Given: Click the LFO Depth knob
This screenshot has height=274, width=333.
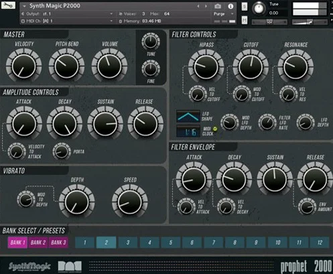Looking at the screenshot, I should [306, 123].
